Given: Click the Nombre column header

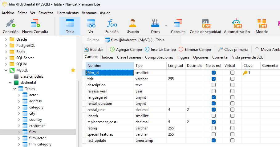Looking at the screenshot, I should (x=110, y=66).
